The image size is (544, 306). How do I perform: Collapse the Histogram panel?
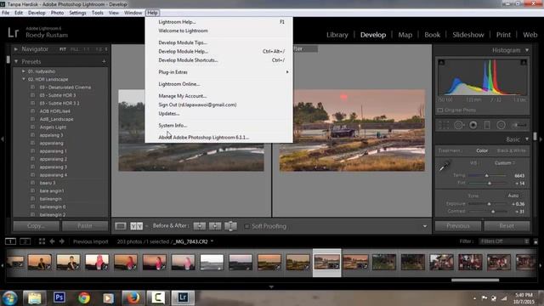point(527,50)
